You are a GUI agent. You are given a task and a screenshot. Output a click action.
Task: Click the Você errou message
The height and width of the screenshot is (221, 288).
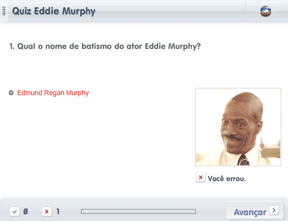tap(227, 179)
